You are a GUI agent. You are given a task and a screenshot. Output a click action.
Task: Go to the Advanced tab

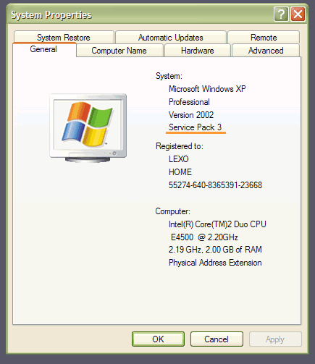(266, 51)
